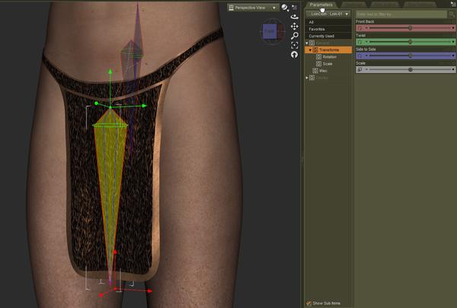
Task: Click the minus nudge on Twist slider
Action: pos(366,42)
